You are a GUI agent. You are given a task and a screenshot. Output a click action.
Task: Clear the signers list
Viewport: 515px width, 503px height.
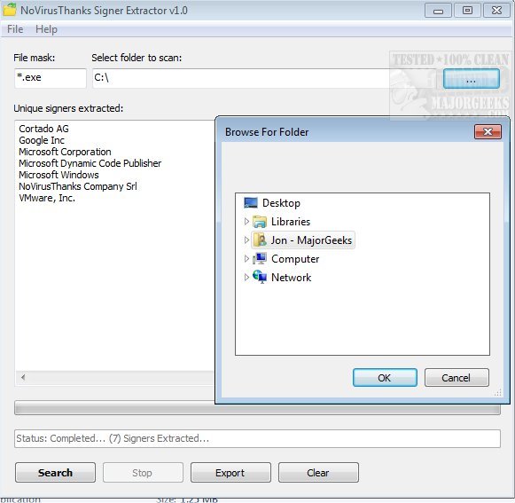318,473
